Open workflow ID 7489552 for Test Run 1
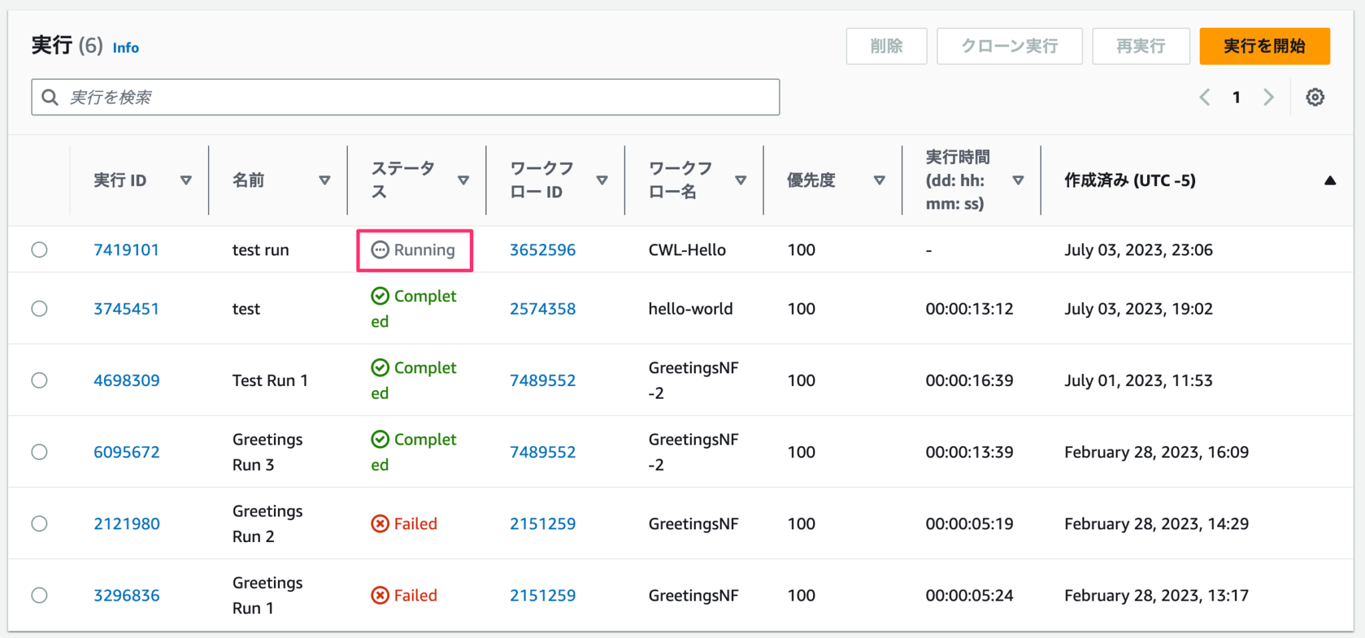Viewport: 1365px width, 638px height. tap(543, 380)
